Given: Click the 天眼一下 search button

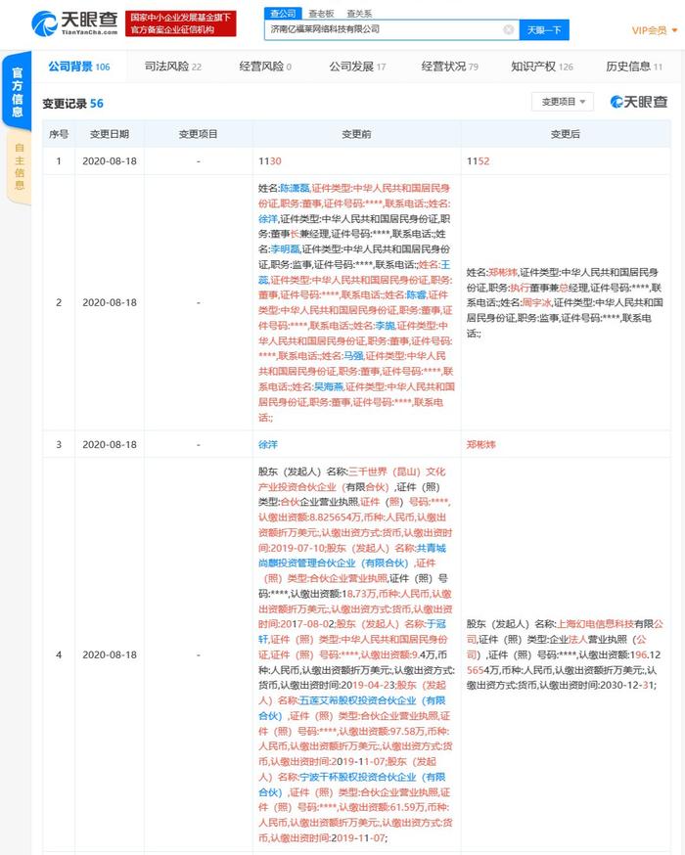Looking at the screenshot, I should coord(544,30).
